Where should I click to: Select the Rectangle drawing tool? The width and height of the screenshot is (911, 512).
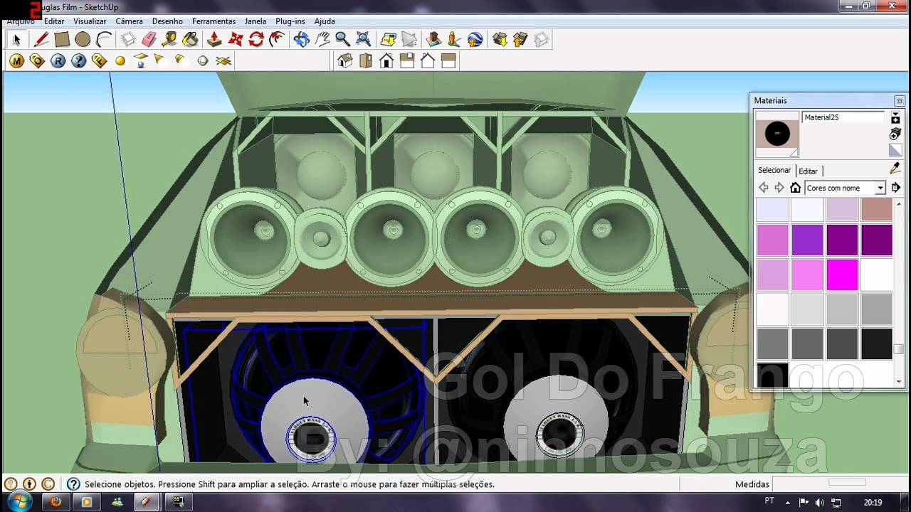62,40
